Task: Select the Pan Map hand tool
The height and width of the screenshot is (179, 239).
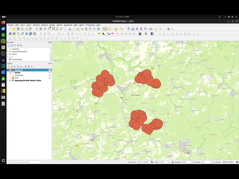Action: [x=37, y=29]
